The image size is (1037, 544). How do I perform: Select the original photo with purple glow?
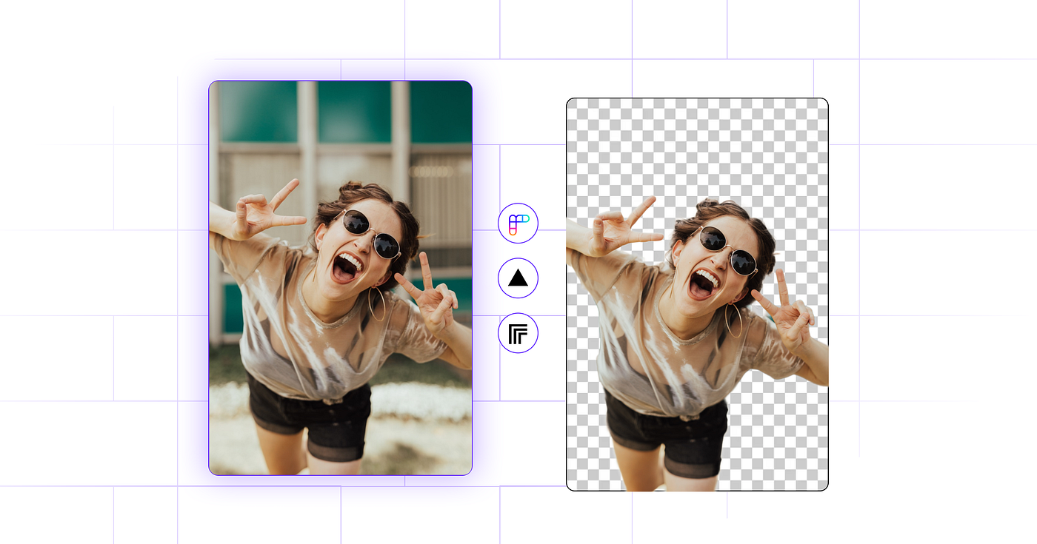341,278
